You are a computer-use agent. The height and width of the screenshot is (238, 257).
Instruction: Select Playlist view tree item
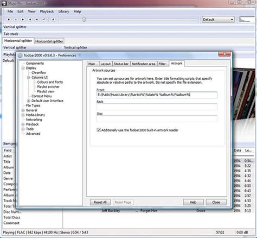click(46, 91)
